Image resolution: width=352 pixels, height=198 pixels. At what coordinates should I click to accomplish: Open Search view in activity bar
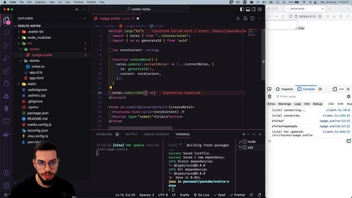click(x=6, y=33)
